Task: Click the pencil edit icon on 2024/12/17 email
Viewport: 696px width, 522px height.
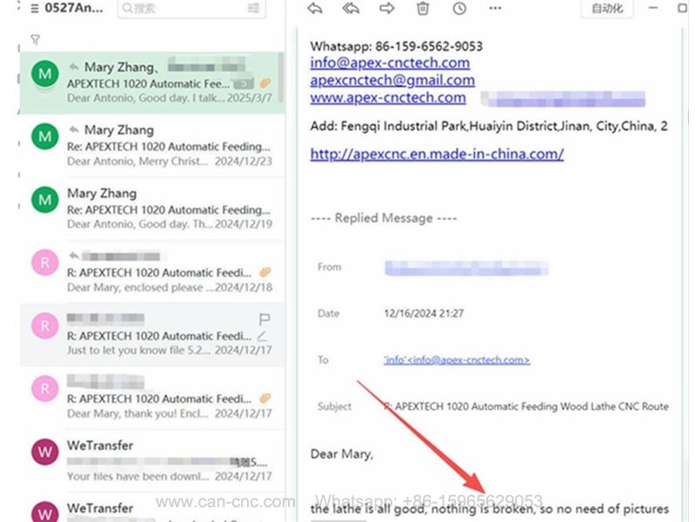Action: coord(263,336)
